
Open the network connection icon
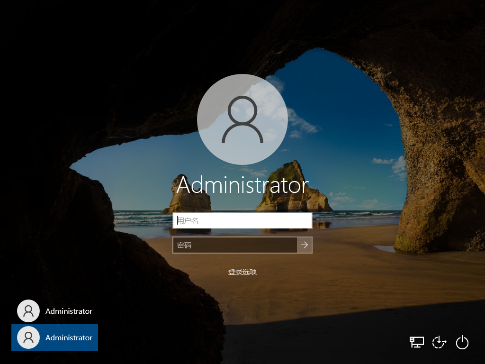[x=417, y=342]
